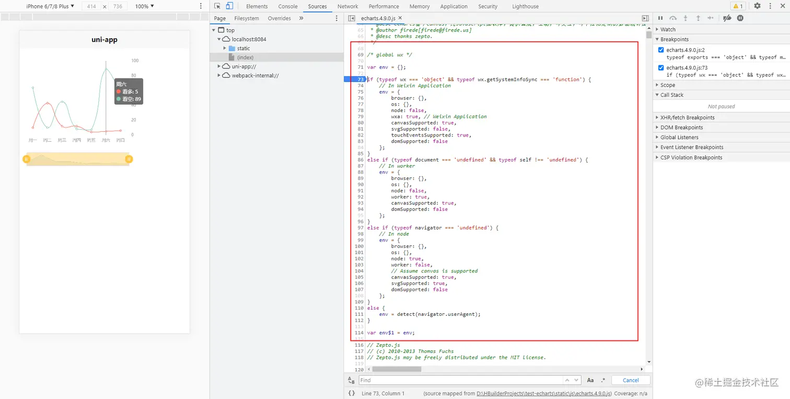Click the replace toggle icon in find bar
The image size is (790, 399).
click(352, 380)
